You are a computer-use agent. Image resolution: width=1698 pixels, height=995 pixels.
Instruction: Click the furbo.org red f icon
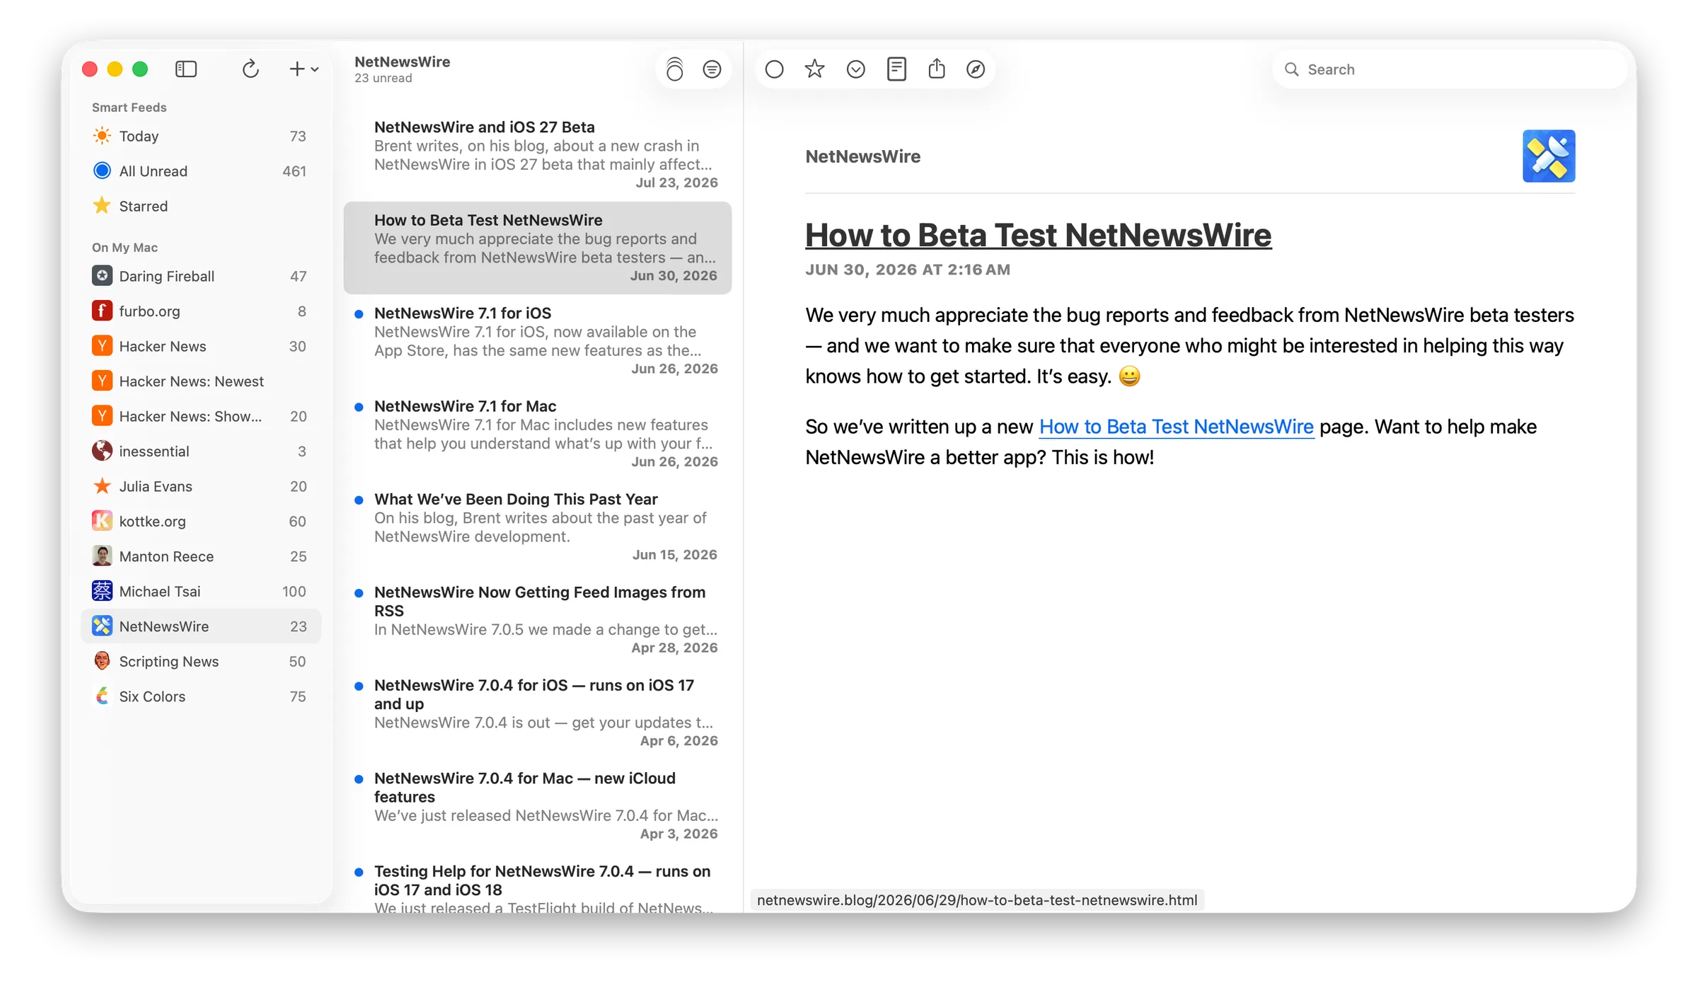102,311
